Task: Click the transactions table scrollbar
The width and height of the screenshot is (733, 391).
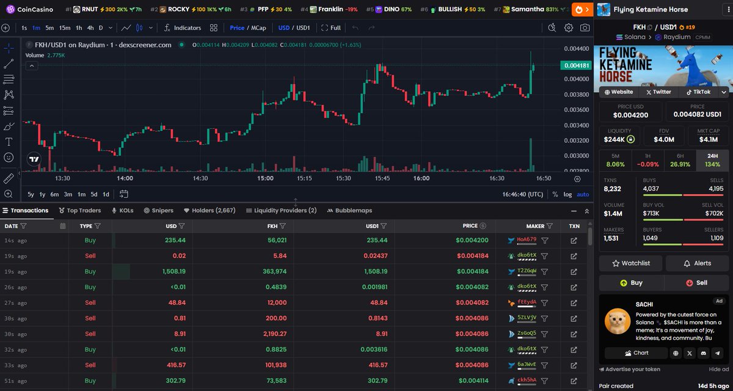Action: click(590, 236)
